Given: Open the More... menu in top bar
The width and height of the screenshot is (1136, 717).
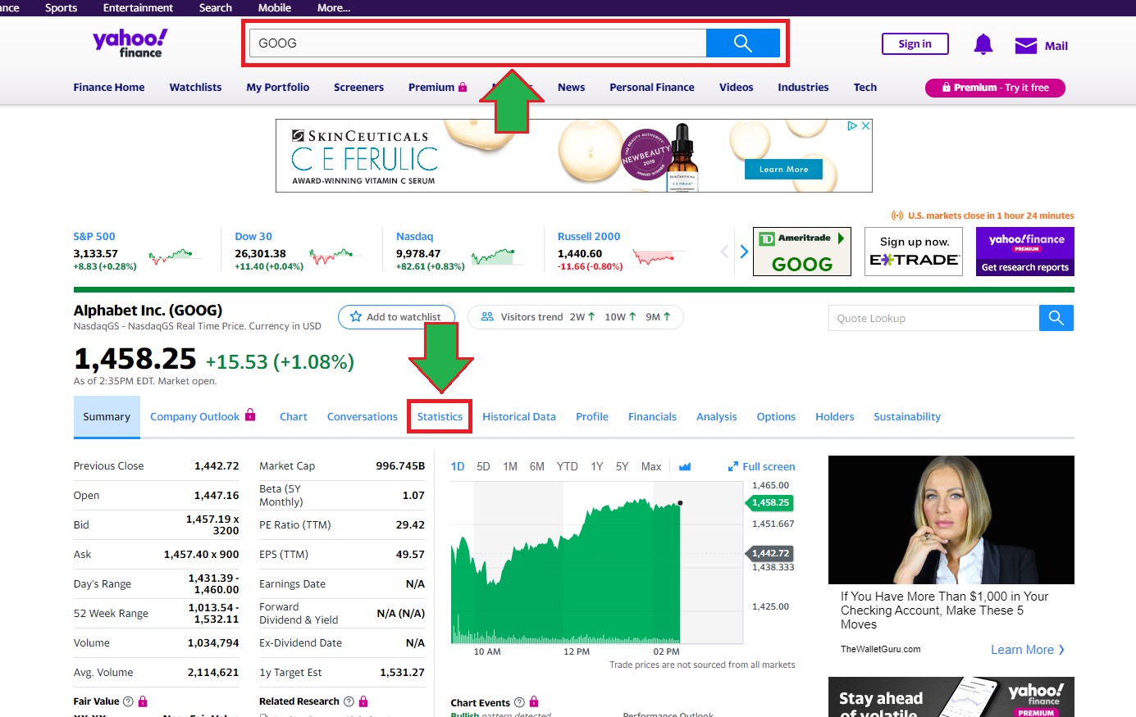Looking at the screenshot, I should (334, 7).
